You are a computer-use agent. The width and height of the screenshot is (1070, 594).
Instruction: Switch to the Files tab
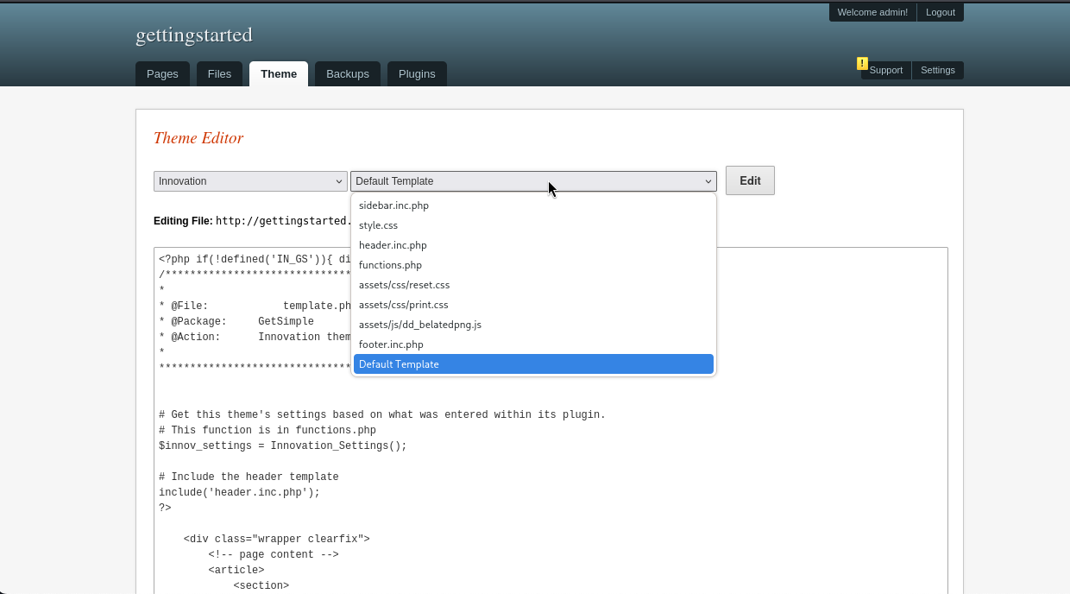219,74
